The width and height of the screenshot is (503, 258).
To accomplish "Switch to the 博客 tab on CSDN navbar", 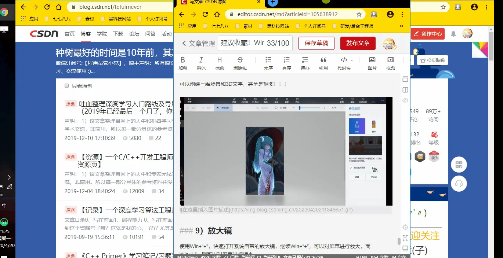I will click(85, 33).
